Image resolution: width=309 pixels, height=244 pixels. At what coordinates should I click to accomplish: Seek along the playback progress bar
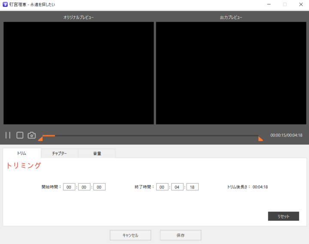[150, 136]
